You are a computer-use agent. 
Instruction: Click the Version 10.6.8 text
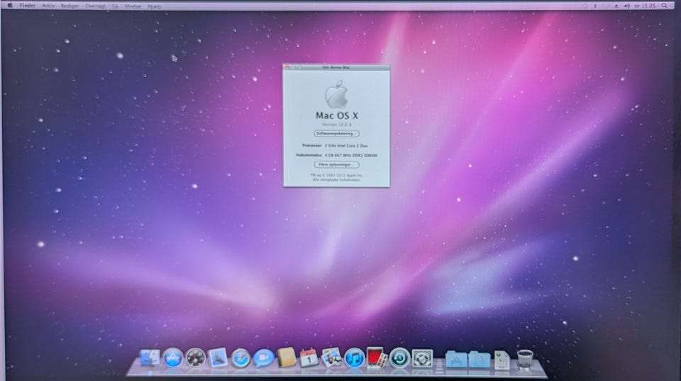click(x=336, y=125)
